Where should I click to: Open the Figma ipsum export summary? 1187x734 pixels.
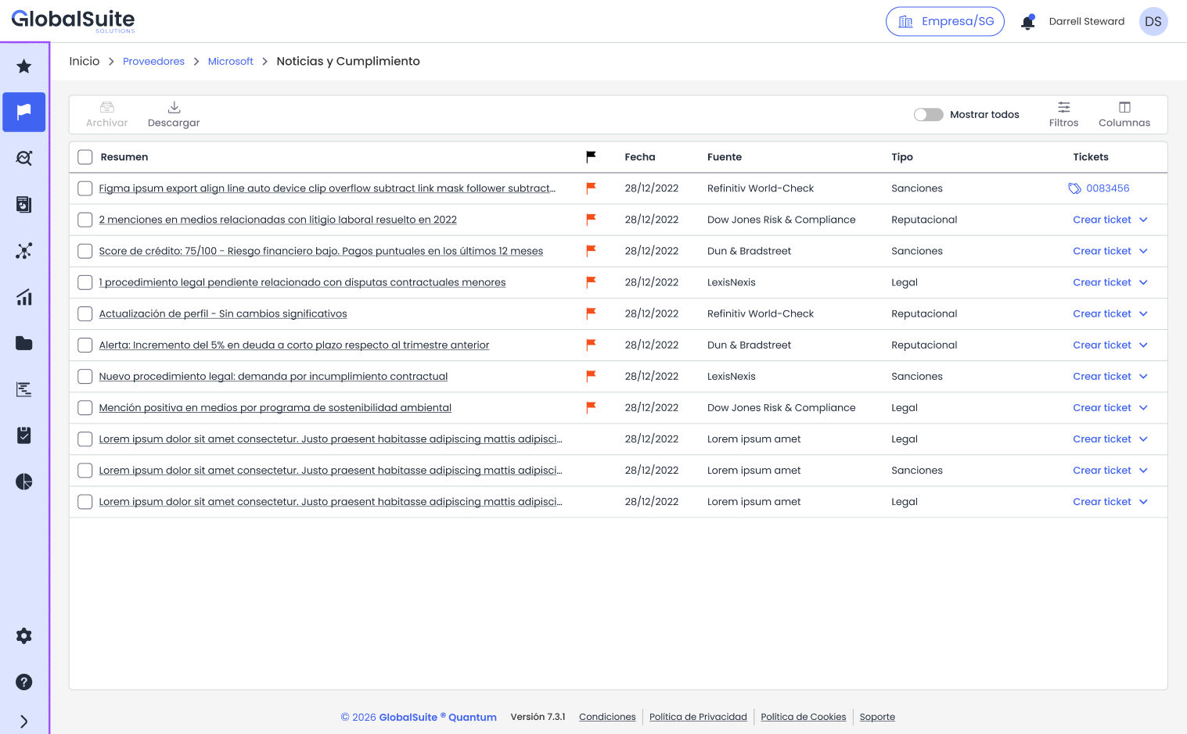tap(327, 188)
